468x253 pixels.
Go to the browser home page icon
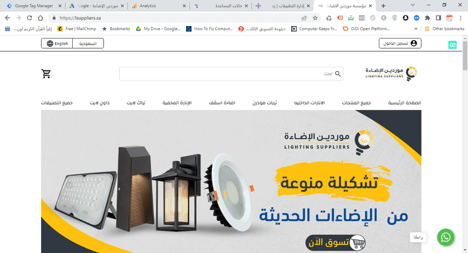[x=40, y=18]
